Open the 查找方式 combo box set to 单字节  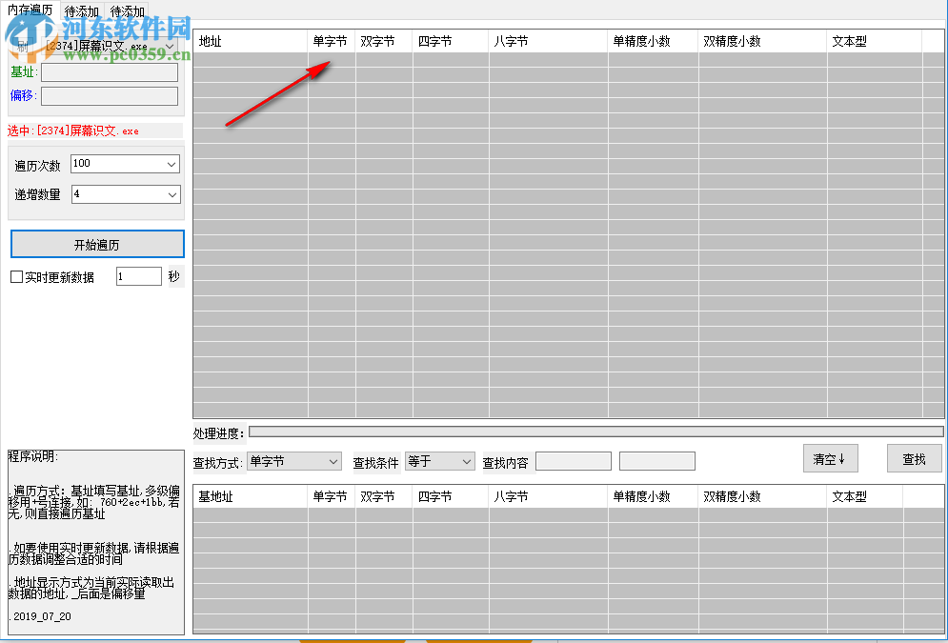coord(293,461)
